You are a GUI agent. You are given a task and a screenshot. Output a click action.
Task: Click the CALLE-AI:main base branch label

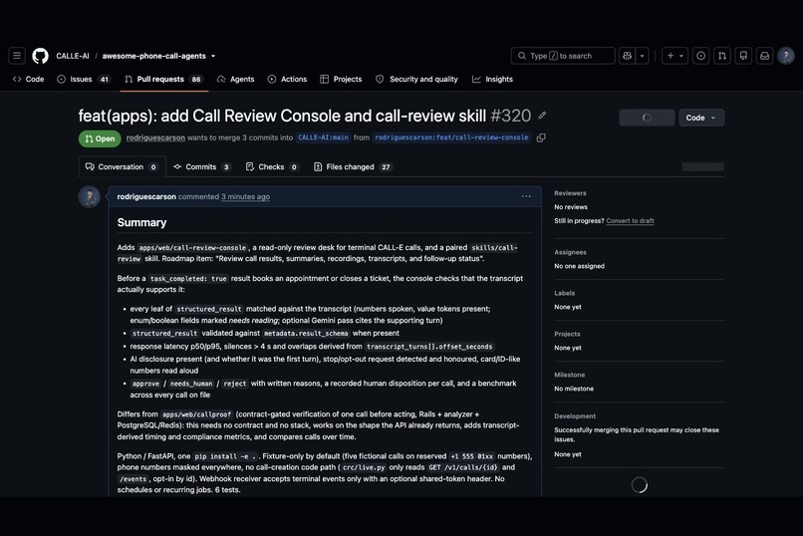[323, 137]
